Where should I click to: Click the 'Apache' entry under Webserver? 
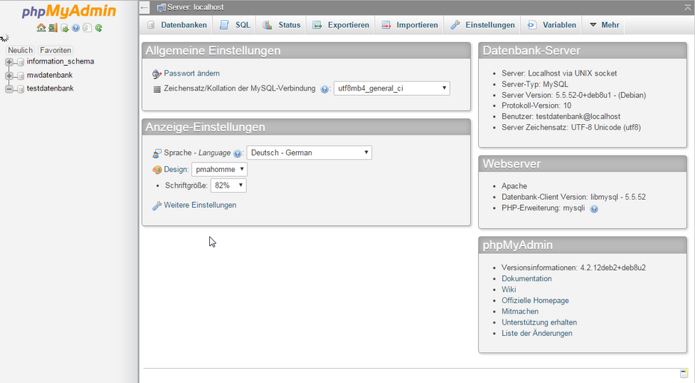pyautogui.click(x=514, y=186)
